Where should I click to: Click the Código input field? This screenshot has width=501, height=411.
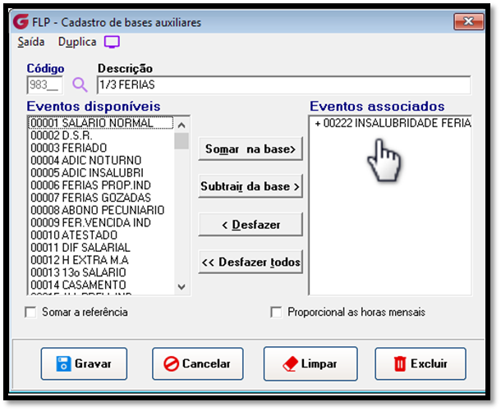coord(45,85)
